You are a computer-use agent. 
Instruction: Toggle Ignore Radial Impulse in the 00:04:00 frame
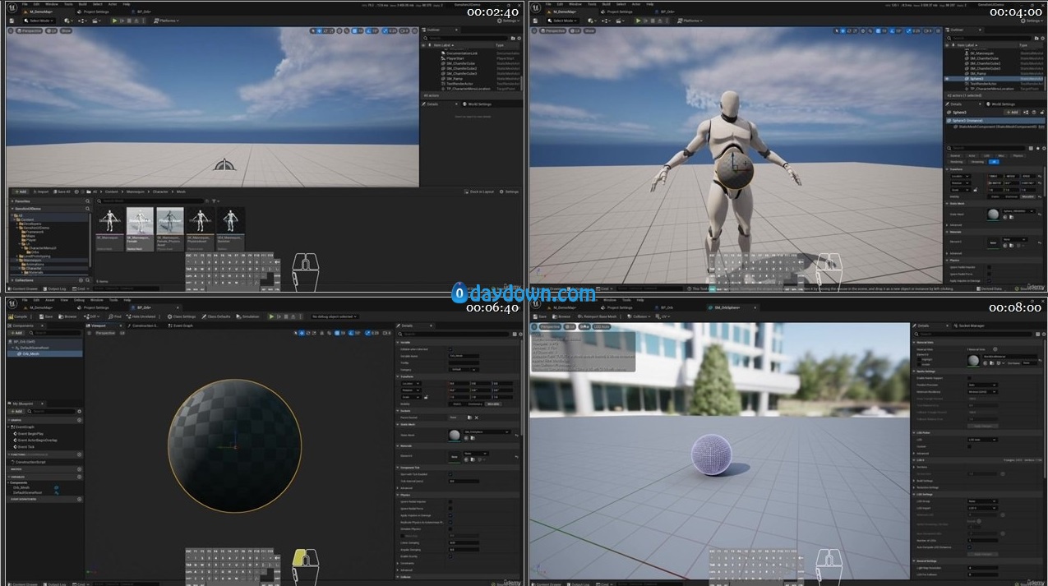tap(989, 267)
